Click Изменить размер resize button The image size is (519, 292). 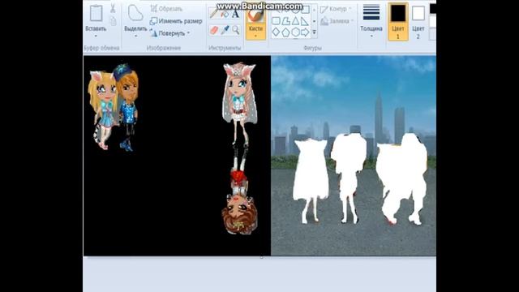(x=176, y=21)
